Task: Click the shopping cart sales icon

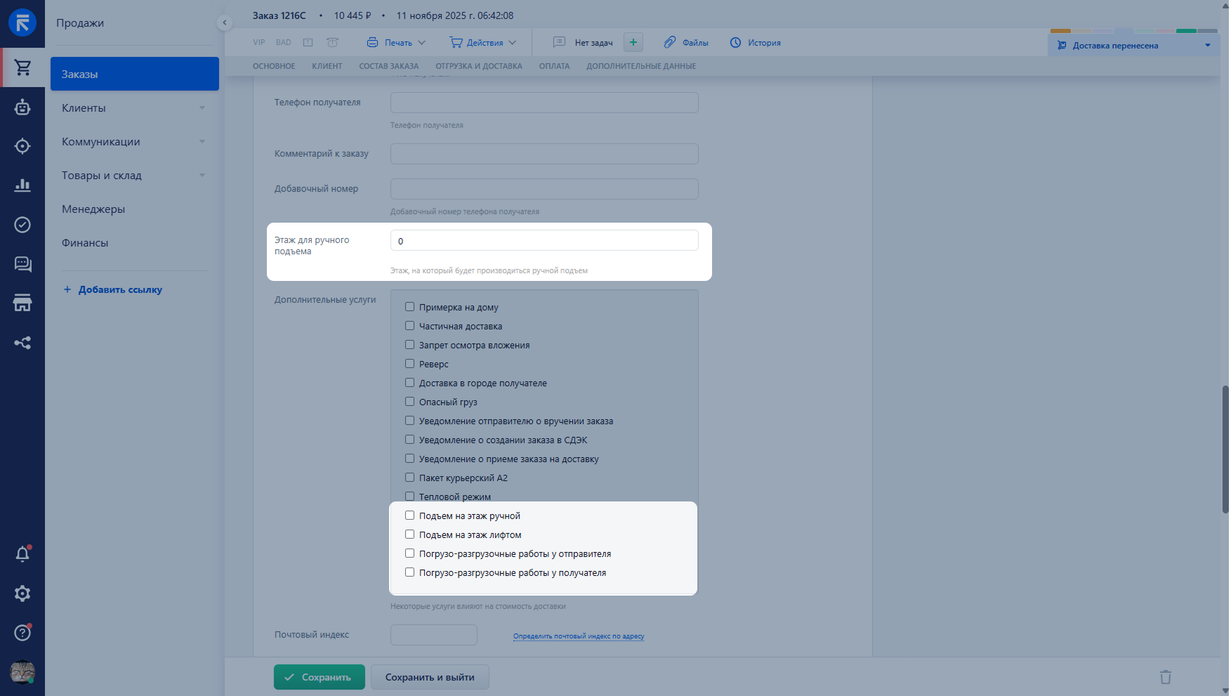Action: point(22,67)
